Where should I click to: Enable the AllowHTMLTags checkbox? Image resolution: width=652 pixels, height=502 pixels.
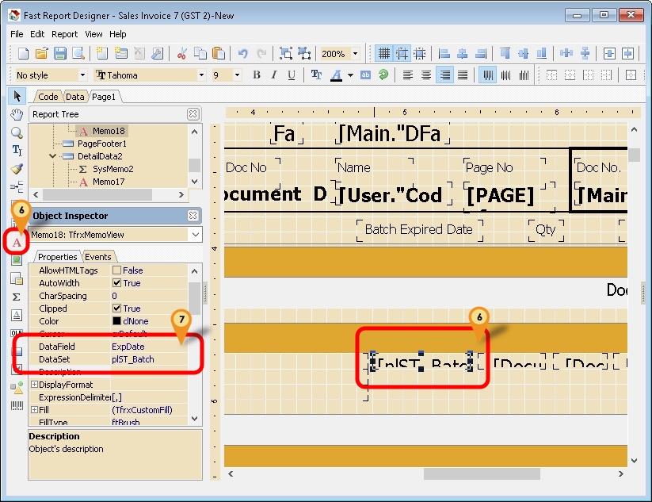tap(116, 270)
